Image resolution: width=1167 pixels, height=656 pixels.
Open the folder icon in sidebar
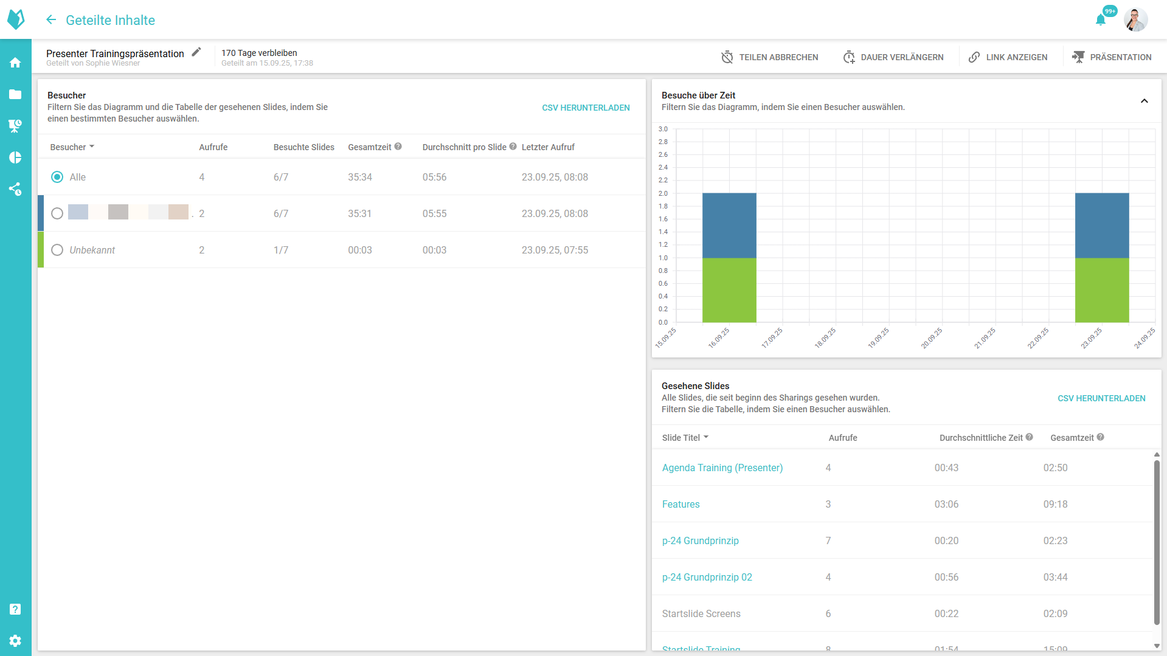[15, 94]
